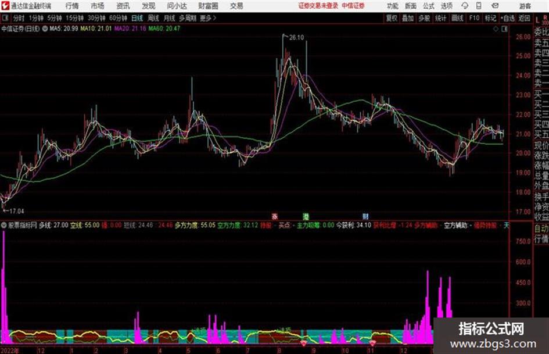Open the 版面 layout menu

click(410, 6)
